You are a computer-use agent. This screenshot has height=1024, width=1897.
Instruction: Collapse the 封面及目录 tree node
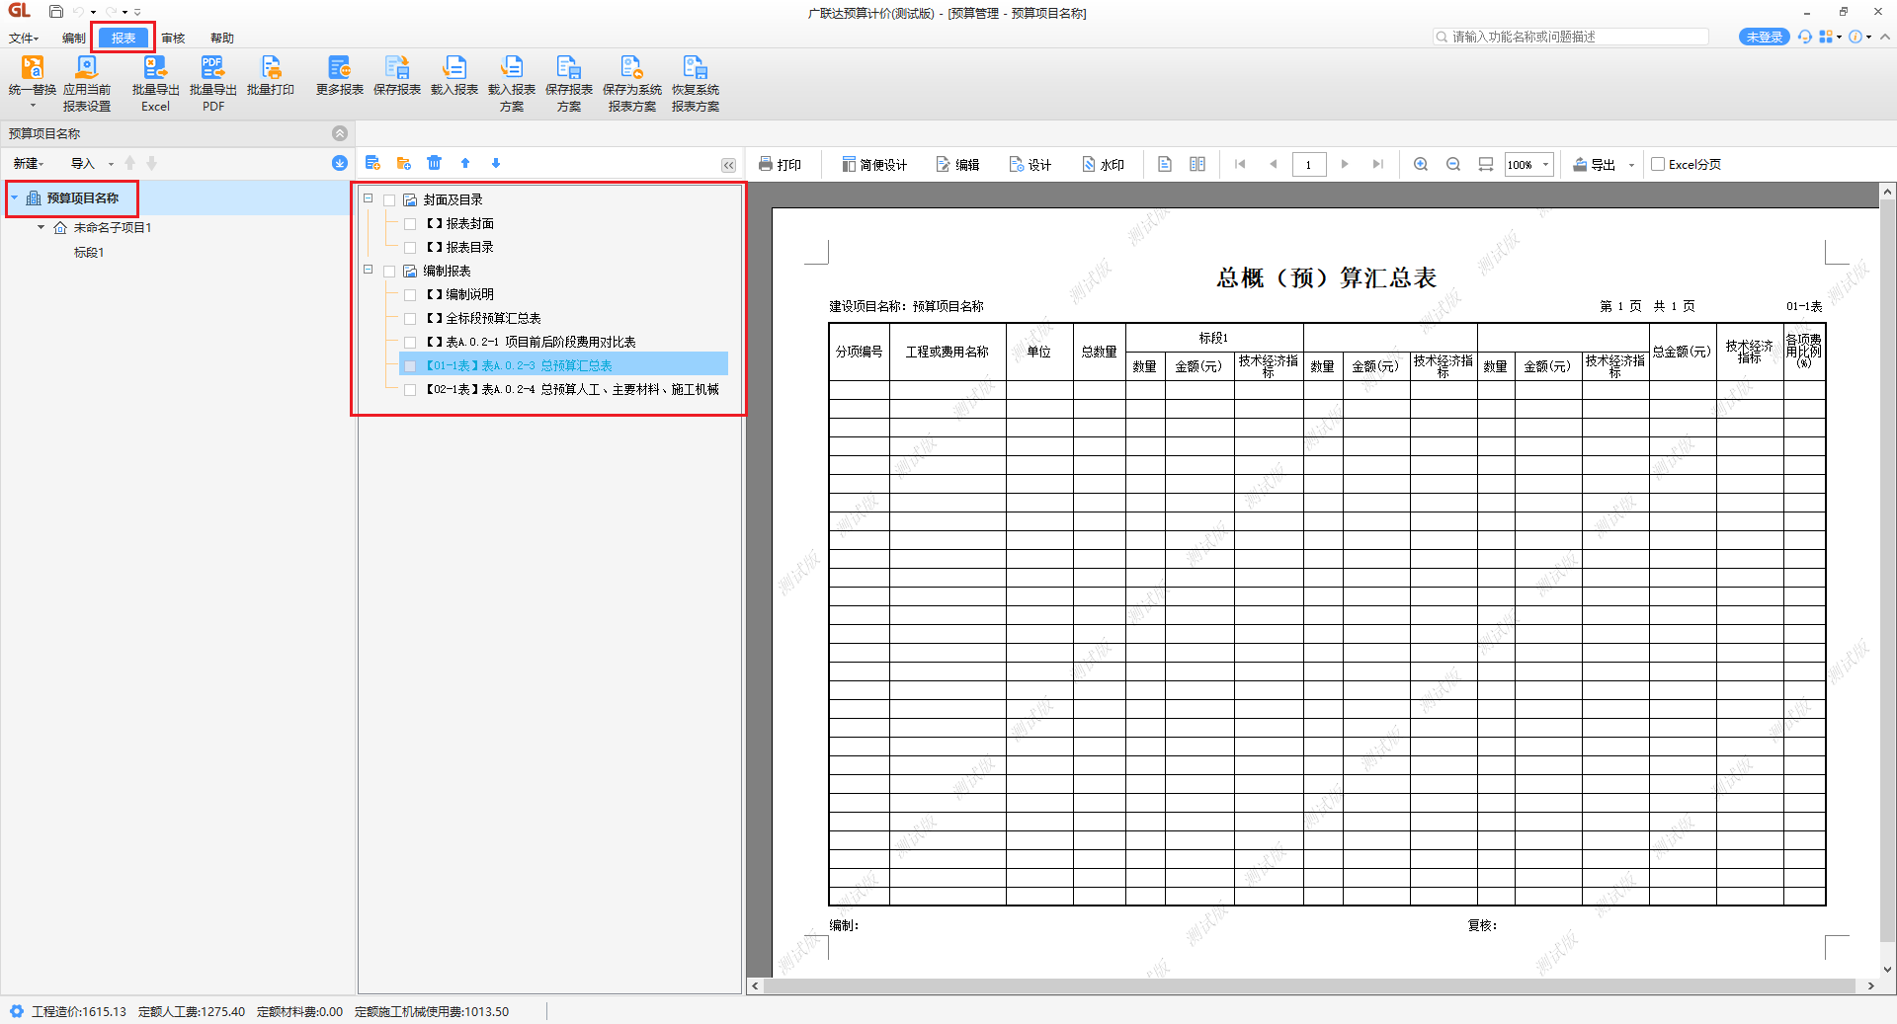coord(368,198)
